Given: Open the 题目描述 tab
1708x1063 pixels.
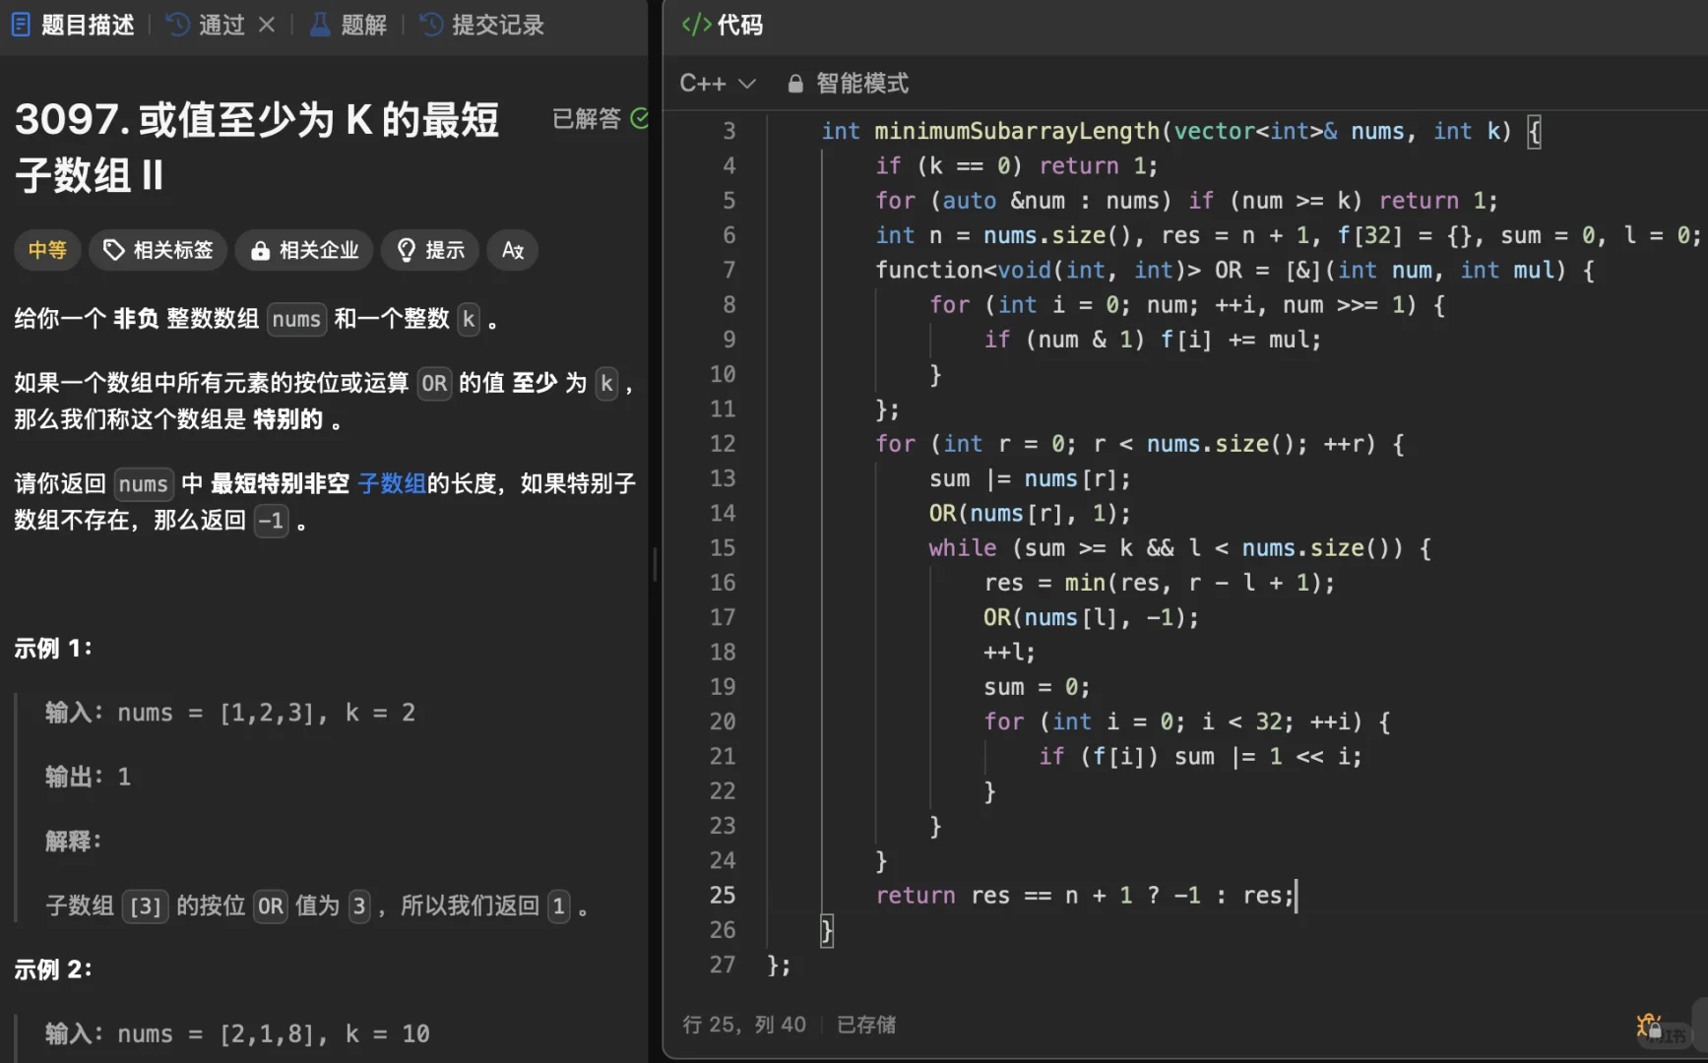Looking at the screenshot, I should click(x=73, y=25).
